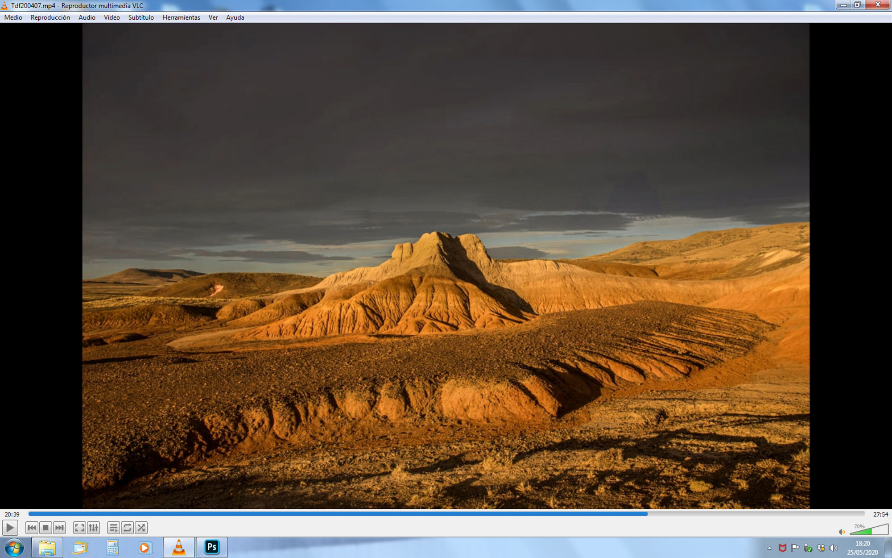Image resolution: width=892 pixels, height=558 pixels.
Task: Click the video display area
Action: point(446,266)
